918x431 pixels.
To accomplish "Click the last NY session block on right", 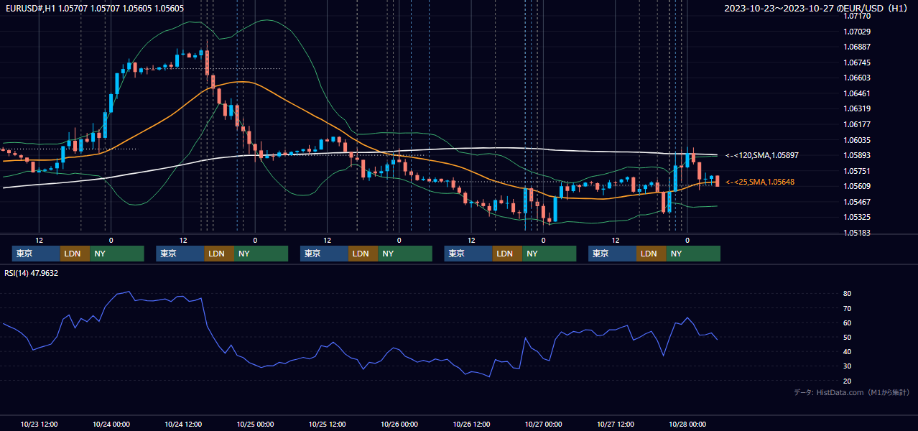I will [x=693, y=254].
